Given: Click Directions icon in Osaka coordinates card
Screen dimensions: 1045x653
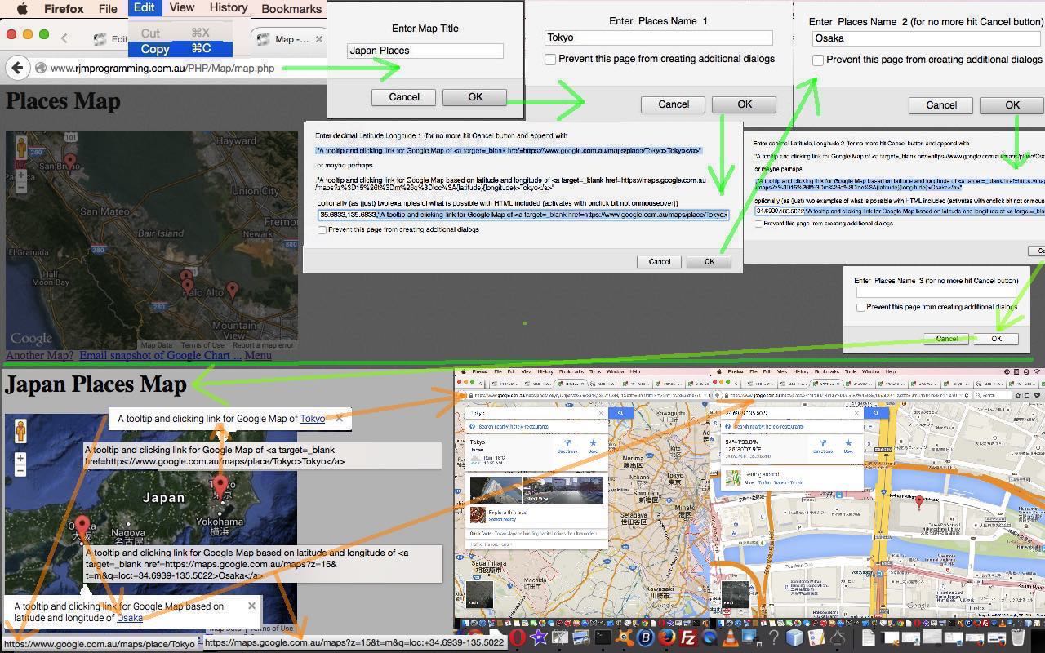Looking at the screenshot, I should [x=822, y=446].
